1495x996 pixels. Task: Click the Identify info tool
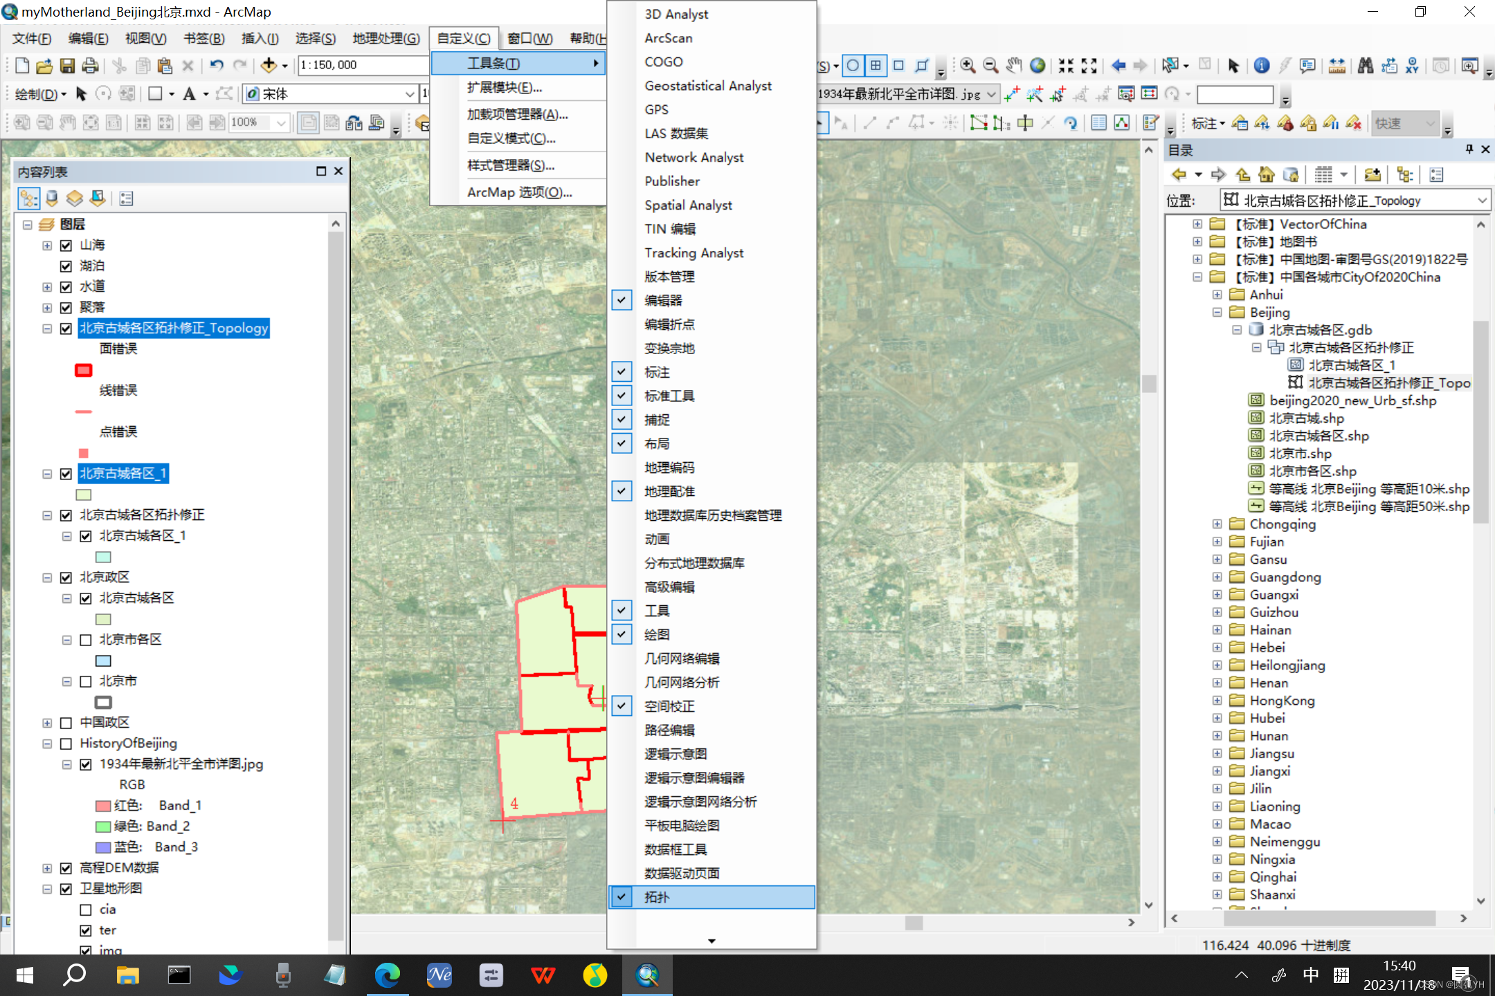(1261, 65)
